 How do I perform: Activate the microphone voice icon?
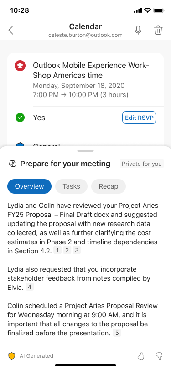coord(138,30)
